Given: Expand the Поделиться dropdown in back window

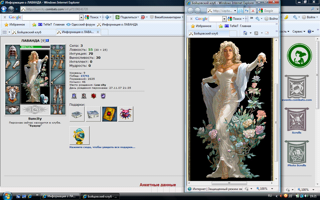Looking at the screenshot, I should 138,17.
